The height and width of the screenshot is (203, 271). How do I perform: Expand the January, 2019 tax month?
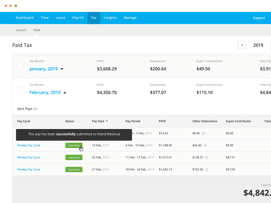62,69
